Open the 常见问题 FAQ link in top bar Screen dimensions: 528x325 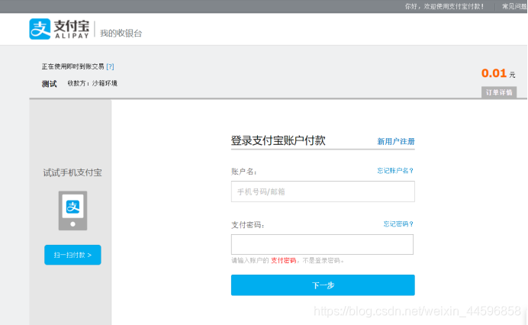[x=514, y=6]
